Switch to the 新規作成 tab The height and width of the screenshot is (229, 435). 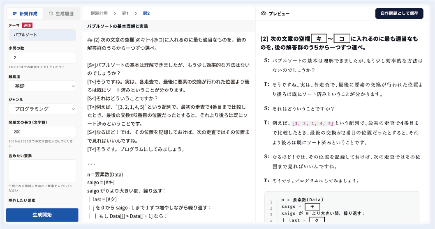(x=25, y=14)
